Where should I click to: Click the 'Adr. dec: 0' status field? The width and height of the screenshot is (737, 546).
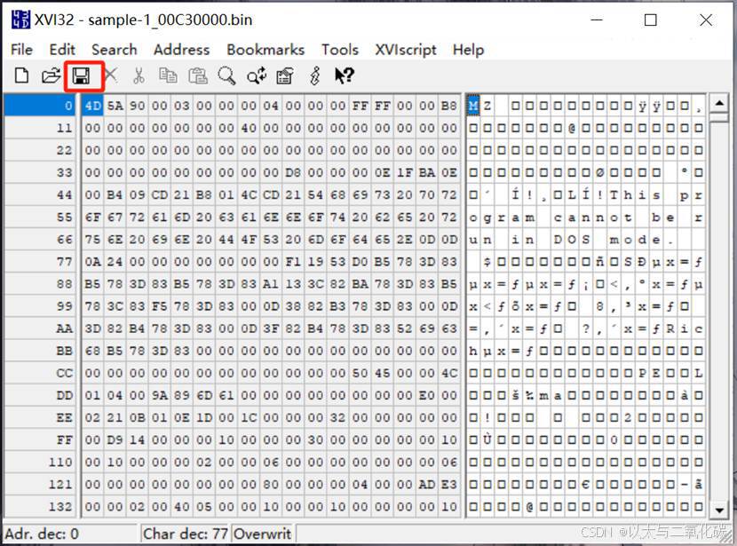[x=70, y=534]
